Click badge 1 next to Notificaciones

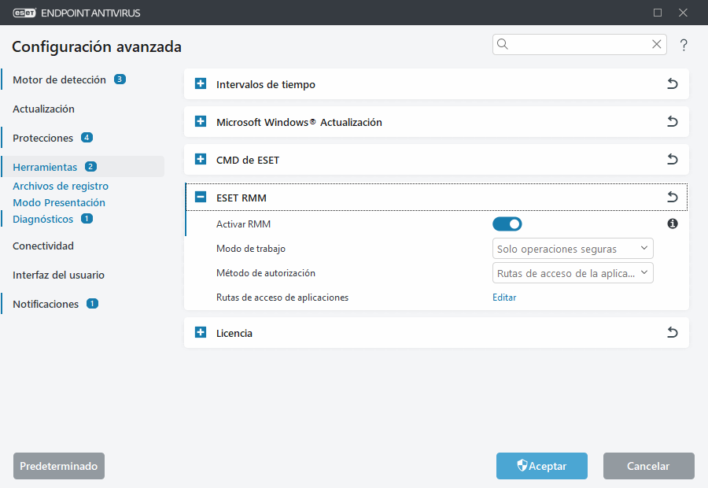(92, 304)
